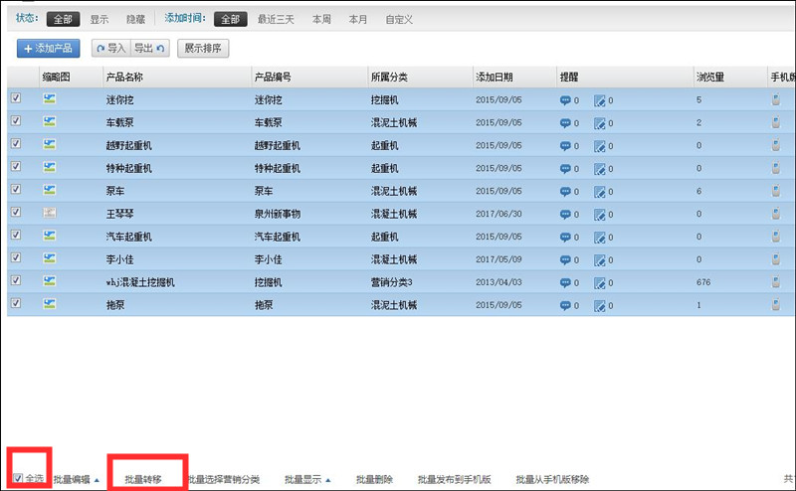
Task: Click thumbnail icon for whj混凝土挖掘机
Action: 50,282
